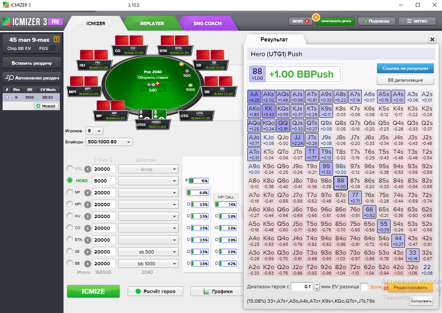Click Вставить раздачу button

point(32,63)
